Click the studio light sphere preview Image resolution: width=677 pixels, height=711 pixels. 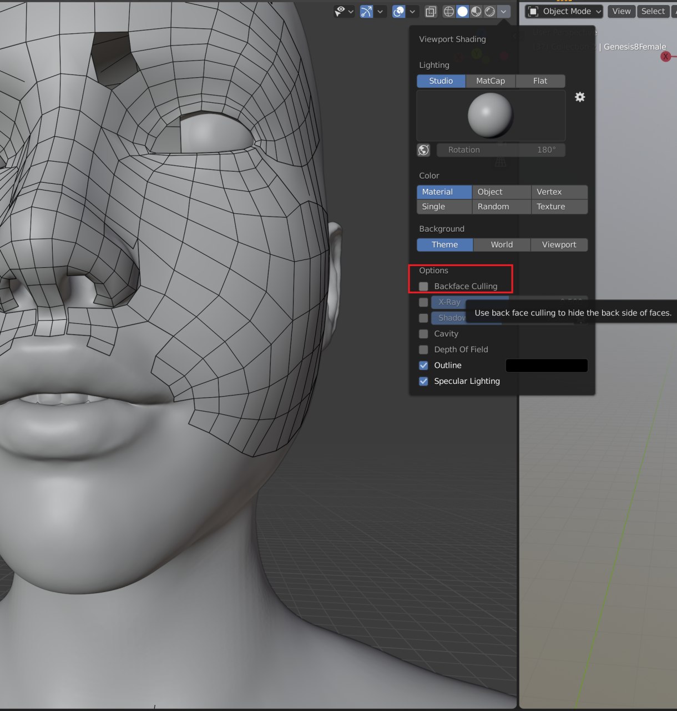[x=491, y=115]
